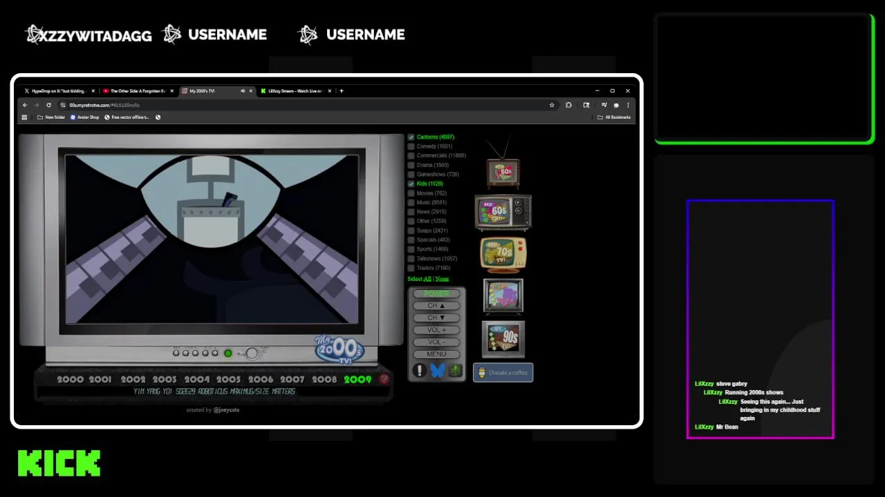The width and height of the screenshot is (885, 497).
Task: Click the browser back arrow
Action: tap(25, 105)
